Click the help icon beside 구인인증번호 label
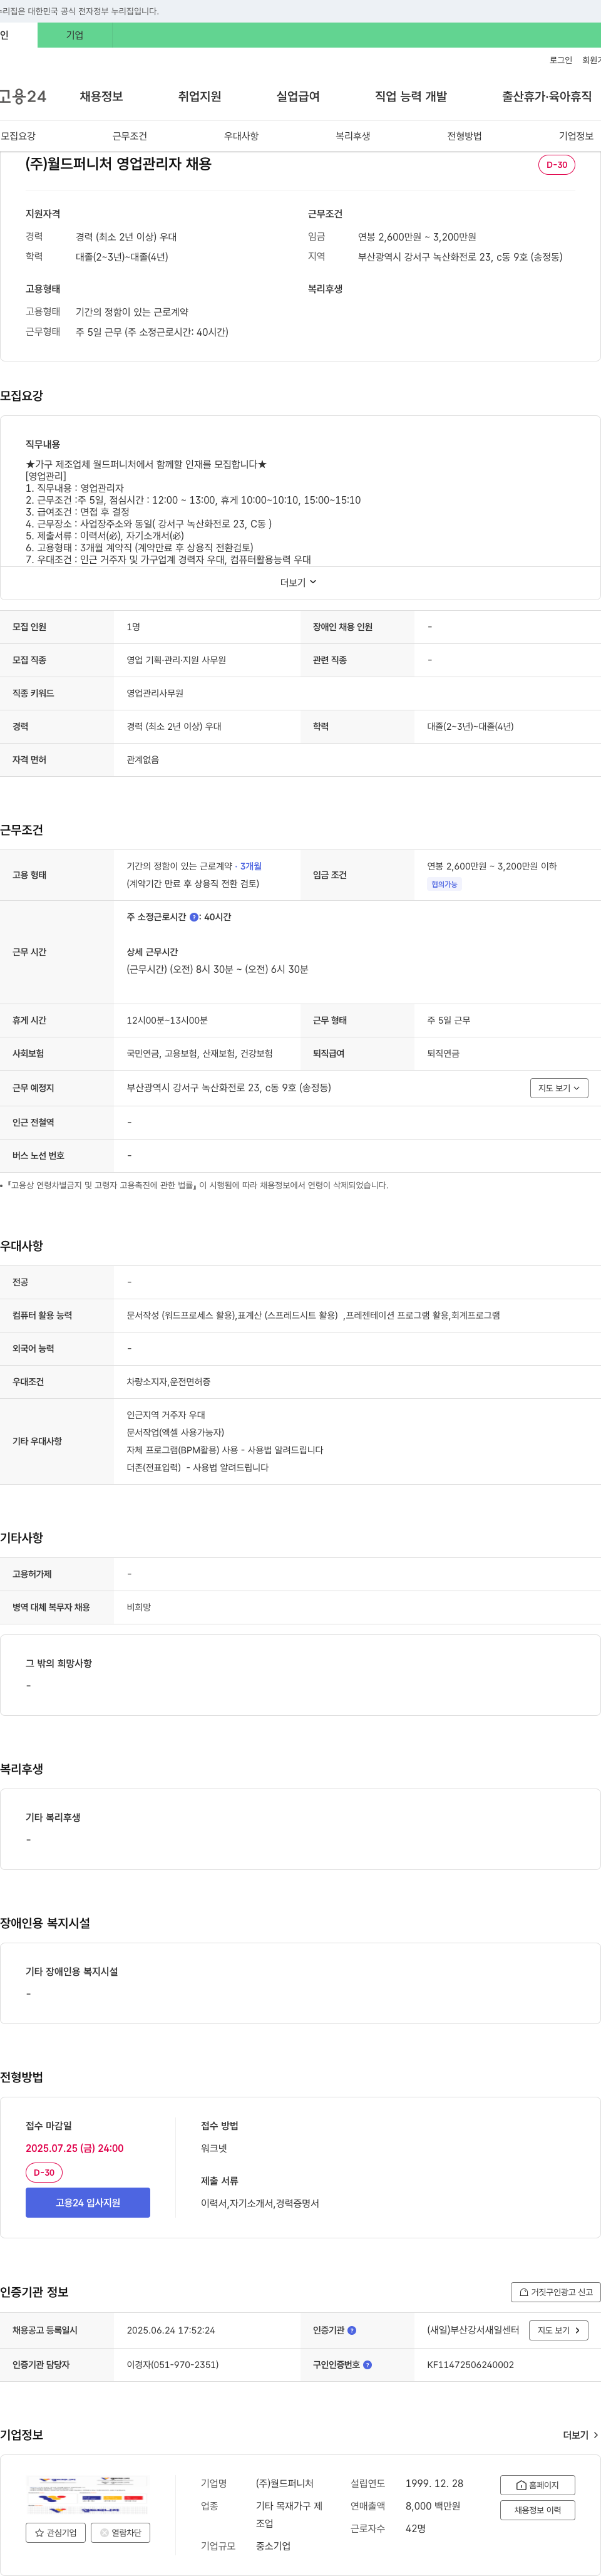 pos(367,2365)
